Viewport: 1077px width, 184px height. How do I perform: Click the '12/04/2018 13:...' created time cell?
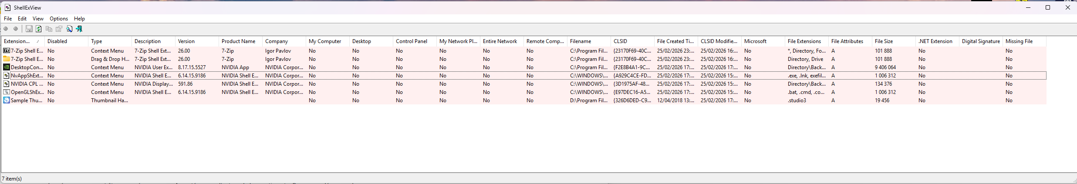(676, 100)
